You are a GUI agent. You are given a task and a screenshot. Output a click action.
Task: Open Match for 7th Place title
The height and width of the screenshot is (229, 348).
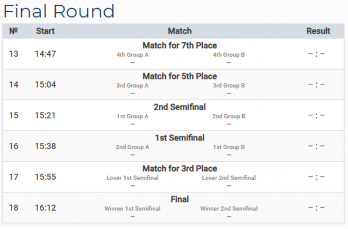pyautogui.click(x=180, y=46)
